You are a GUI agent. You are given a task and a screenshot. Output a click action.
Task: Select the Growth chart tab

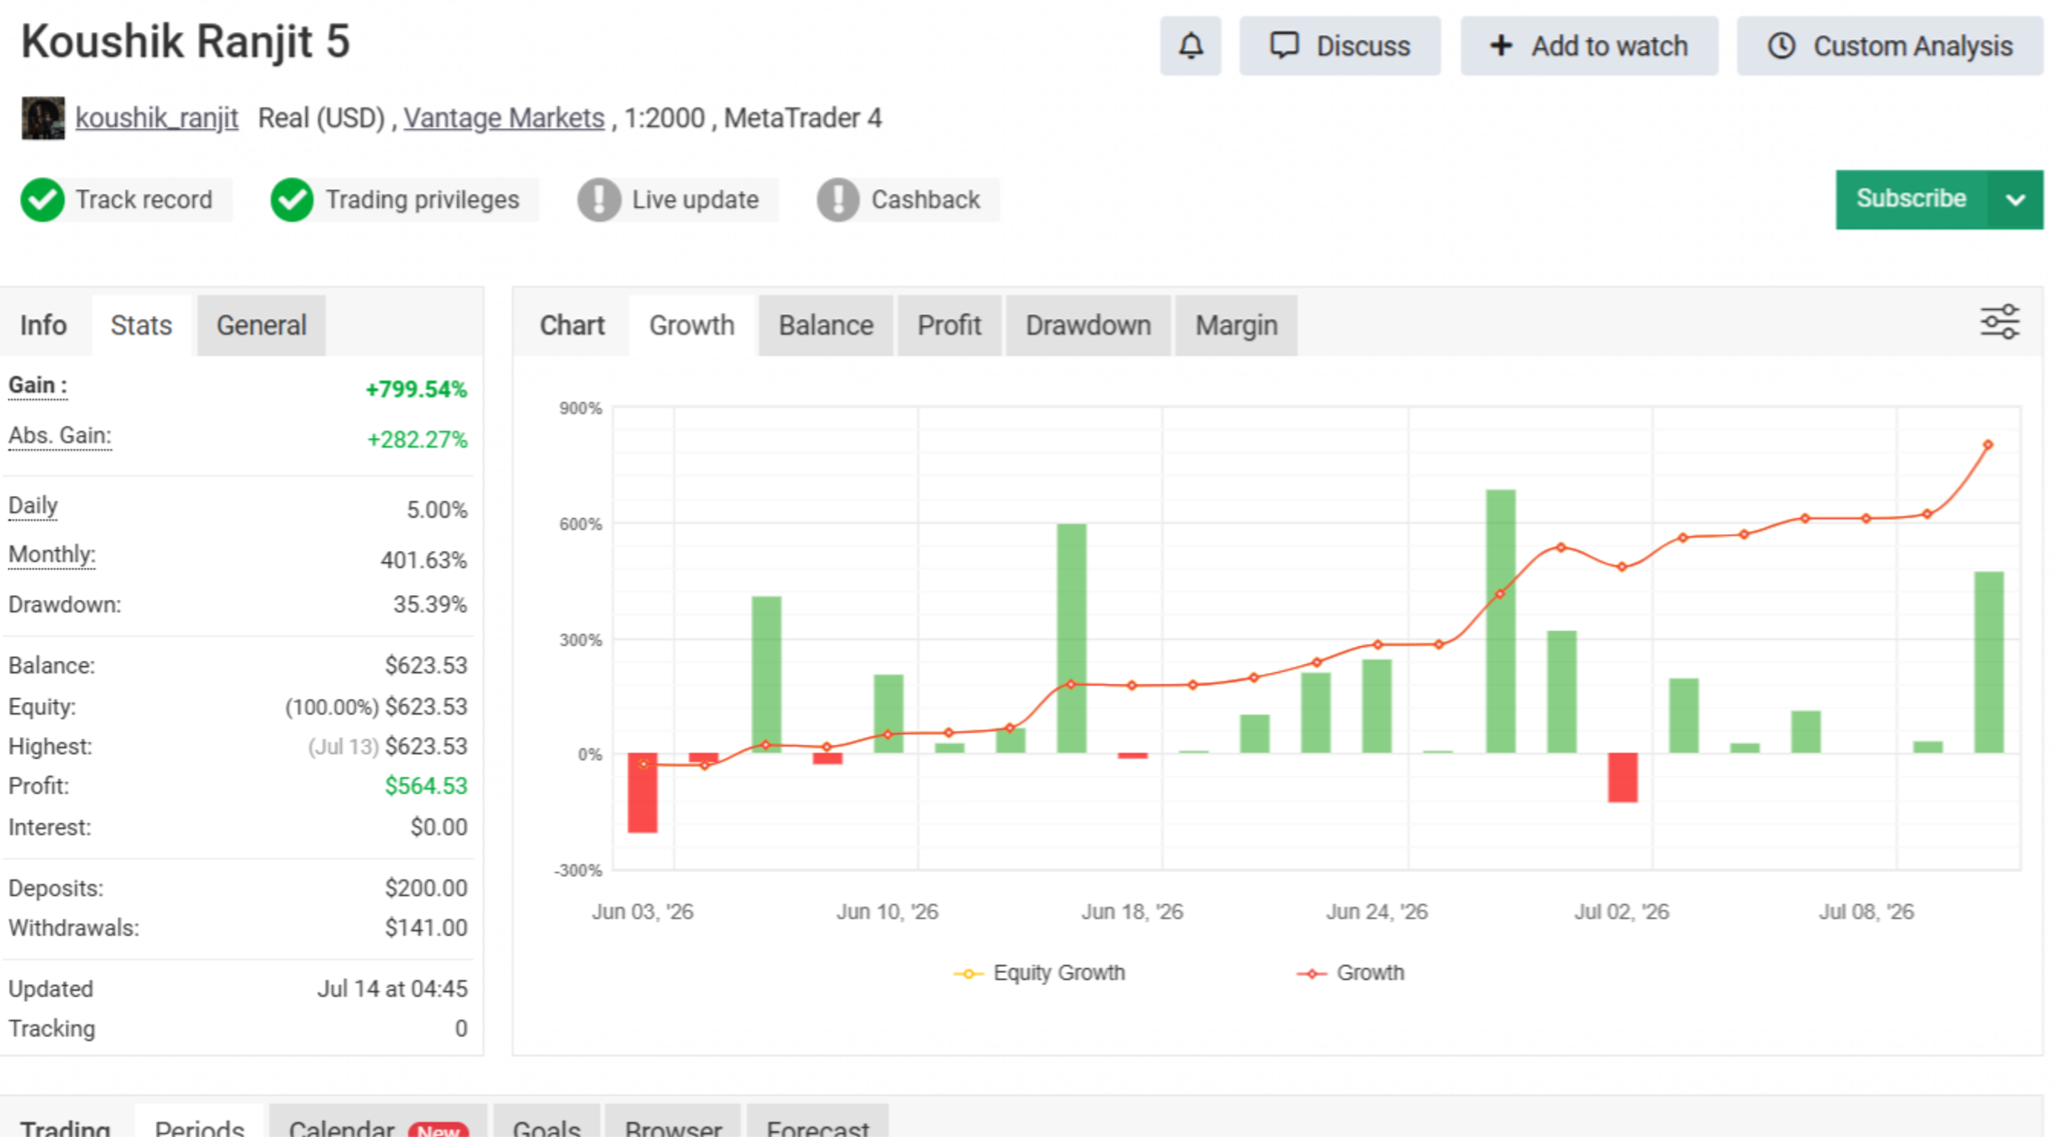(x=691, y=325)
